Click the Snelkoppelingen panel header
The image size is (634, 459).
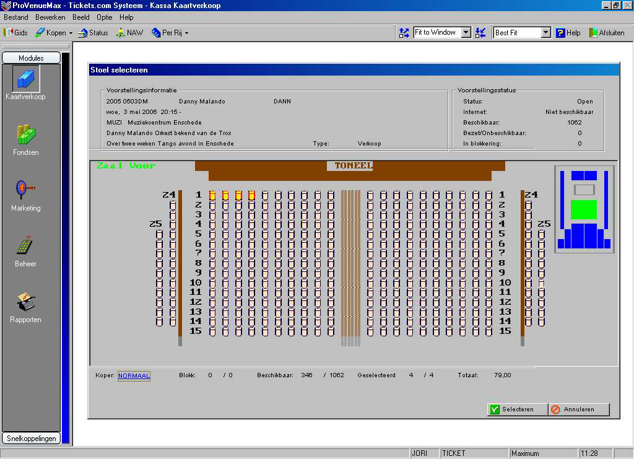click(x=31, y=439)
